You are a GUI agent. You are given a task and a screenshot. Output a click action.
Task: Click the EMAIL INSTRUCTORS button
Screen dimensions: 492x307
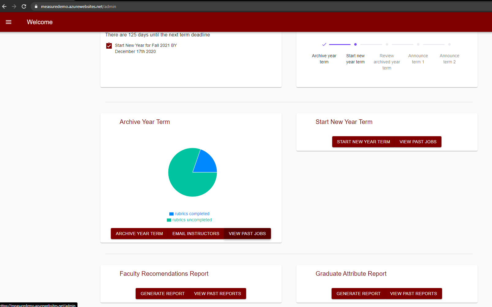click(x=196, y=234)
